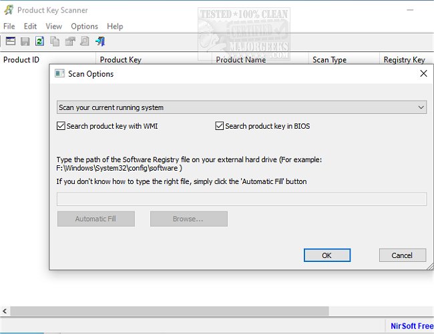This screenshot has width=434, height=334.
Task: Click the Find toolbar icon
Action: (84, 41)
